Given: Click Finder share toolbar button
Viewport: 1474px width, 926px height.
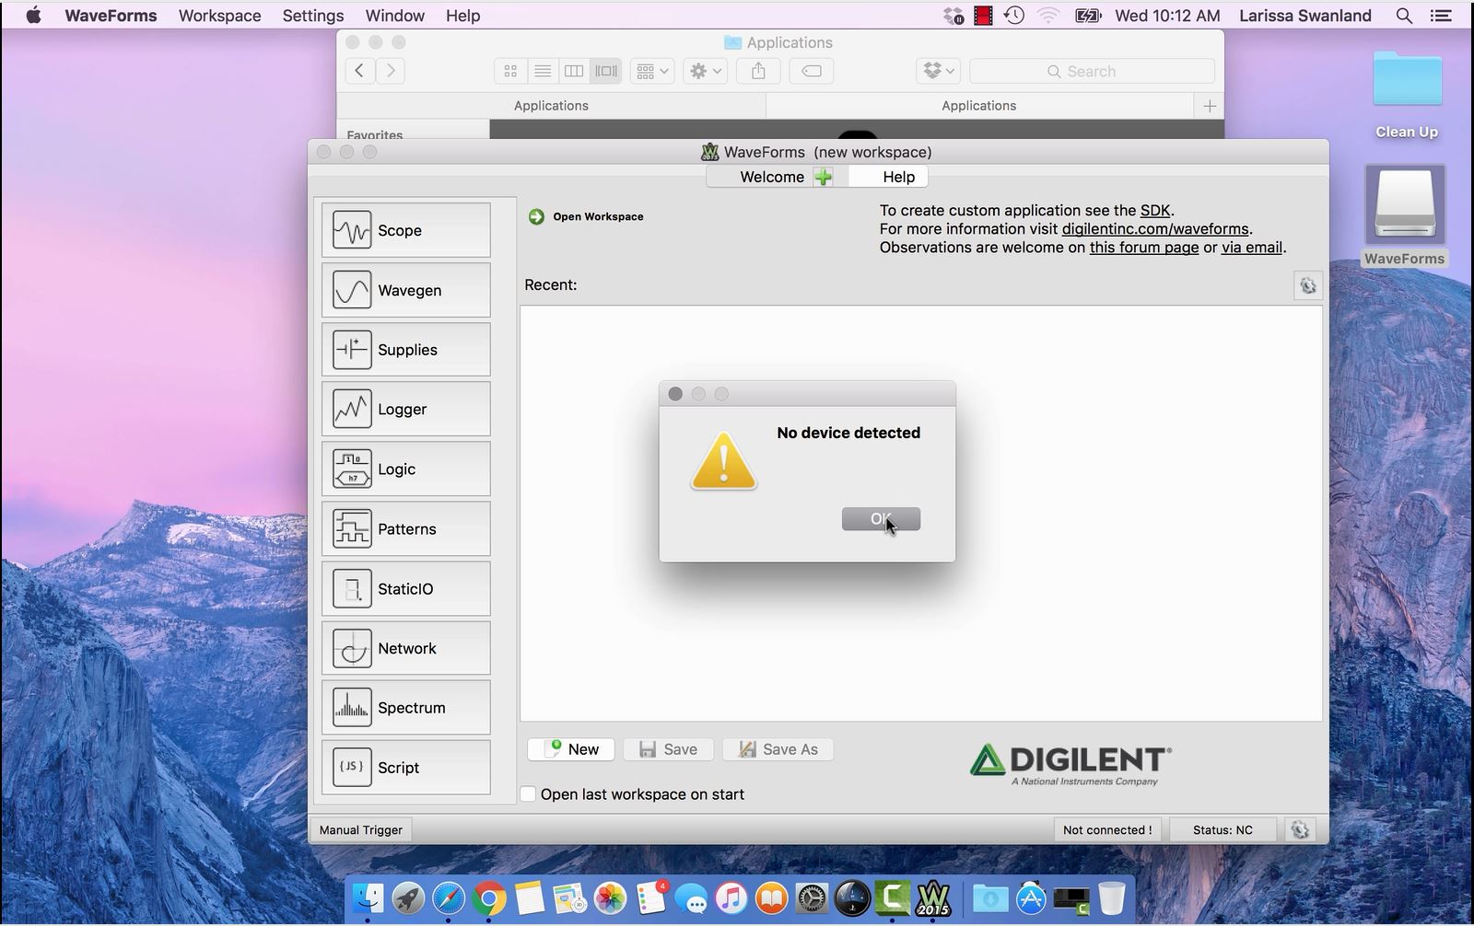Looking at the screenshot, I should click(x=758, y=71).
